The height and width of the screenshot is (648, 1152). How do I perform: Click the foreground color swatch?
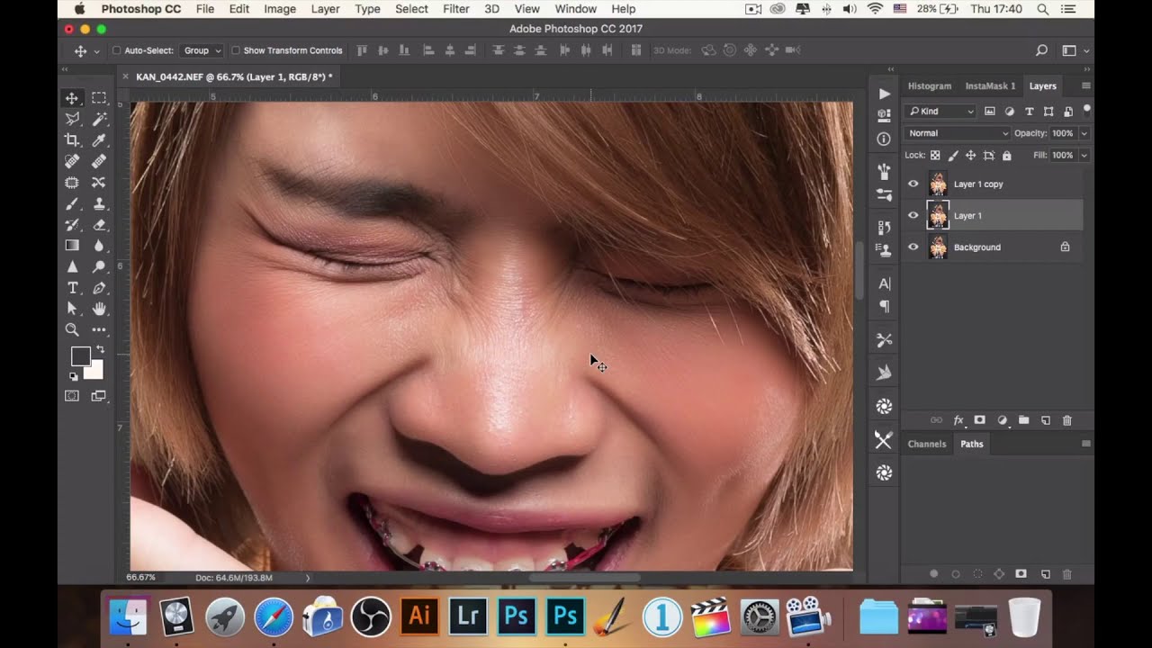coord(80,357)
